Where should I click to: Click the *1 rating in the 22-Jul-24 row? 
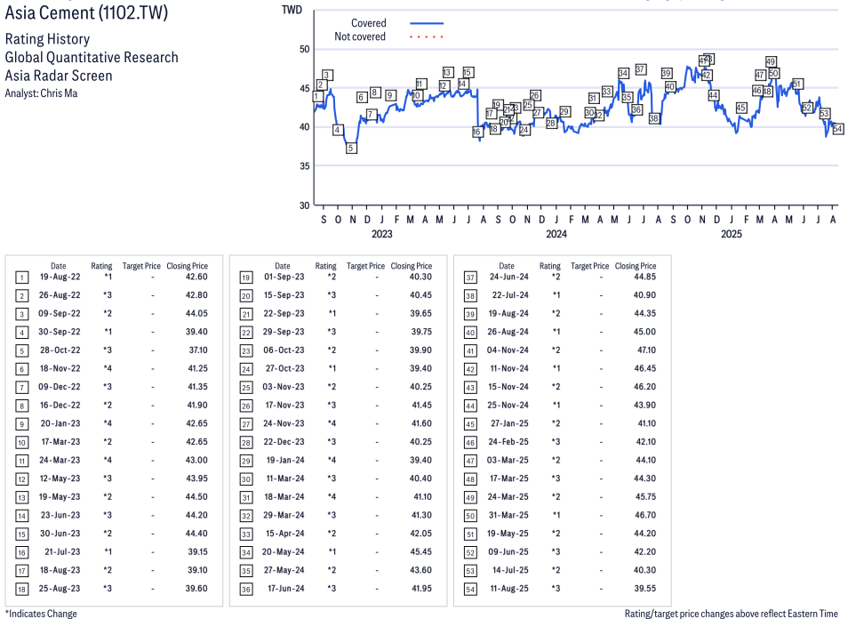[556, 295]
